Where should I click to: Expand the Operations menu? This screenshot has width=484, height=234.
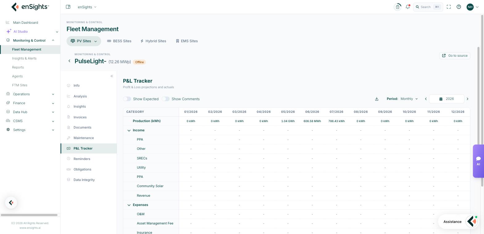coord(53,94)
